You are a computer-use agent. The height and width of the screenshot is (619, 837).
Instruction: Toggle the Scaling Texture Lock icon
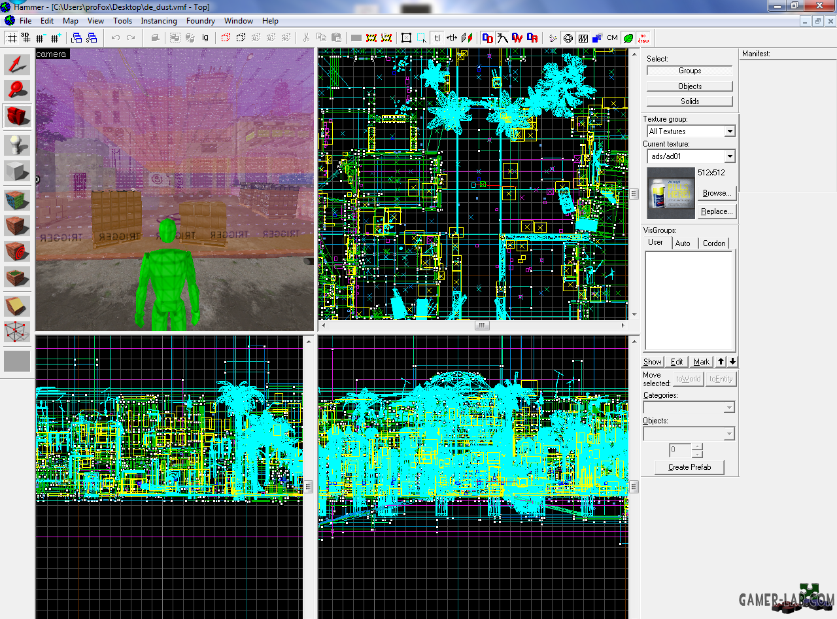point(452,38)
